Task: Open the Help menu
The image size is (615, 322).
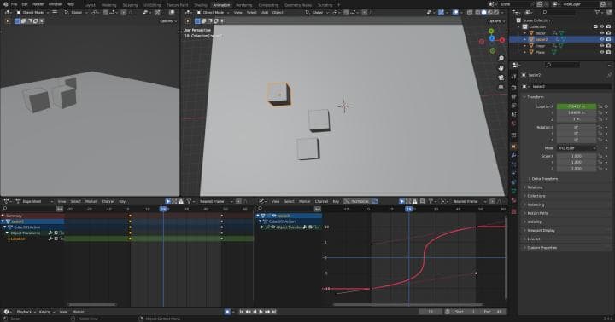Action: coord(70,4)
